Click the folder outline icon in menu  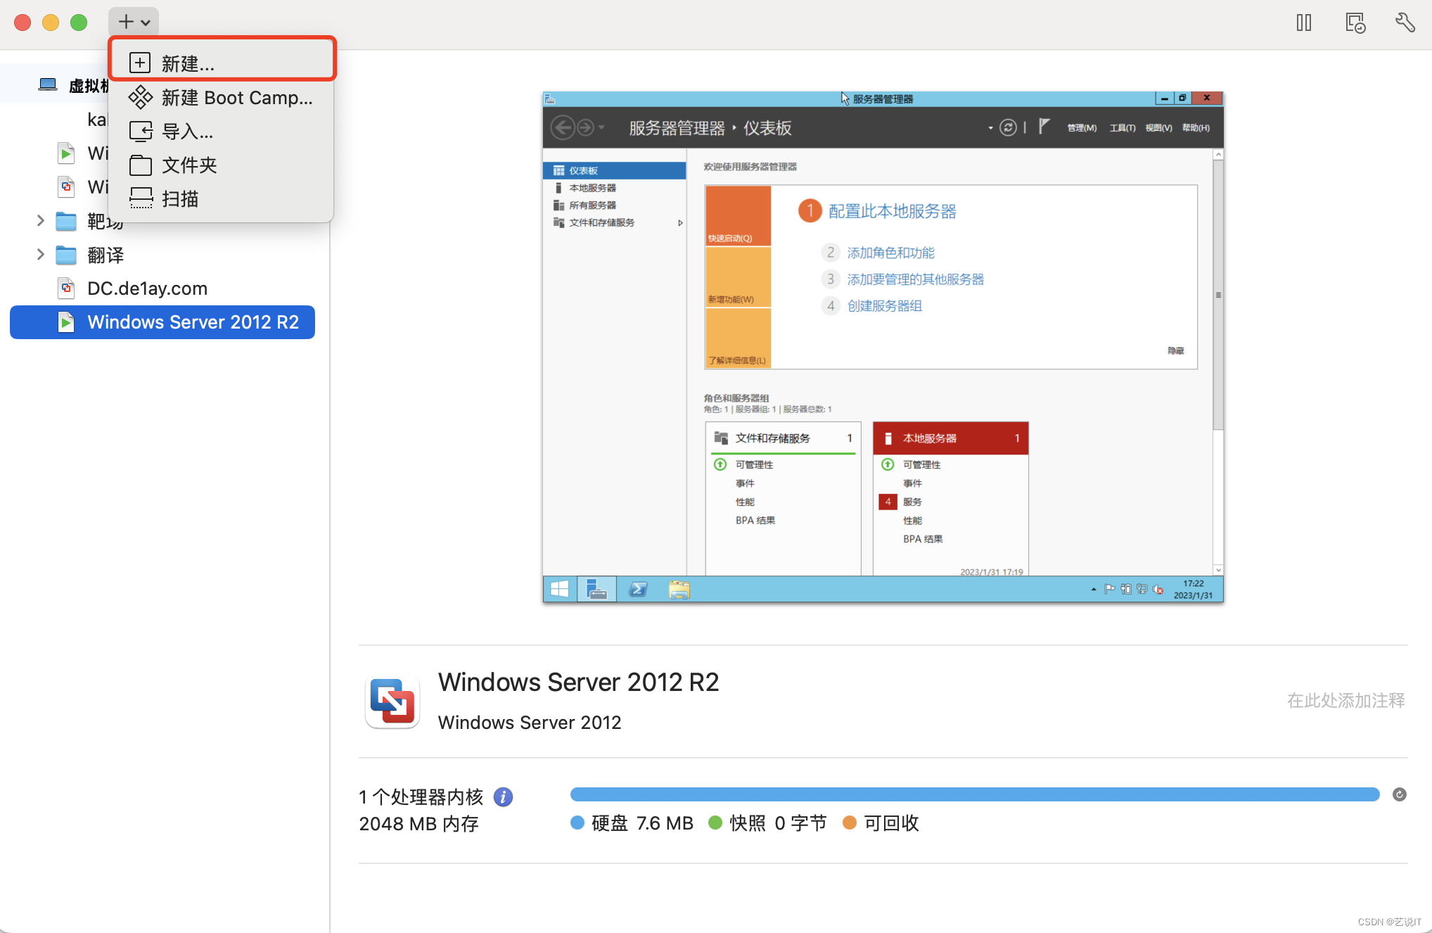point(141,165)
